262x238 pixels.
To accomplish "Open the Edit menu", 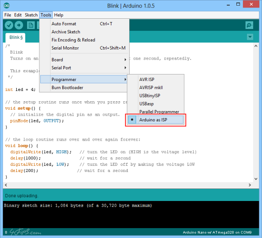I will click(x=18, y=15).
